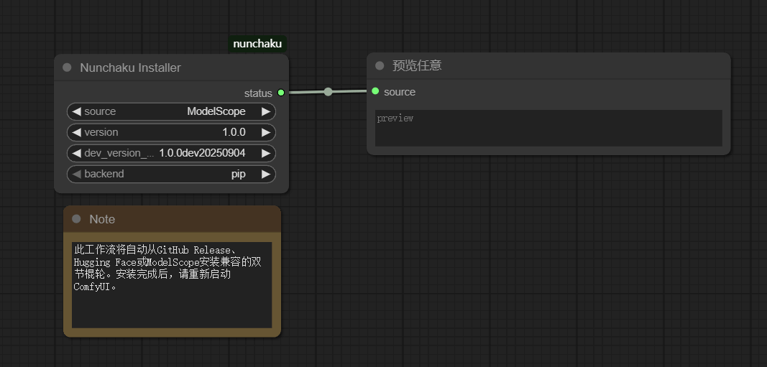Open the dev_version dropdown showing 1.0.0dev20250904
Screen dimensions: 767x367
(x=171, y=153)
